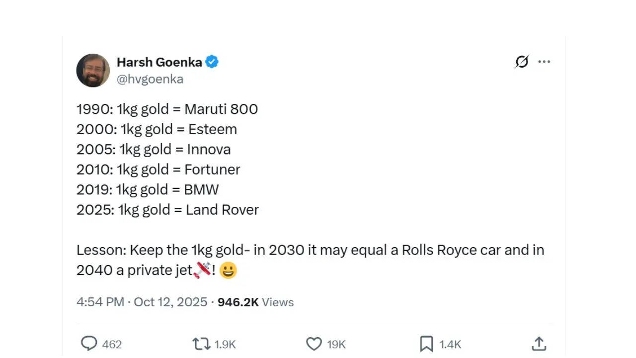Click the grinning face emoji
This screenshot has height=358, width=636.
pyautogui.click(x=228, y=270)
